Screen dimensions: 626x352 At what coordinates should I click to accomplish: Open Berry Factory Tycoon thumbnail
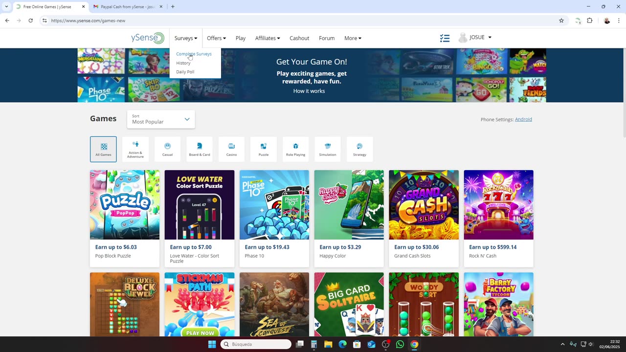(x=499, y=305)
